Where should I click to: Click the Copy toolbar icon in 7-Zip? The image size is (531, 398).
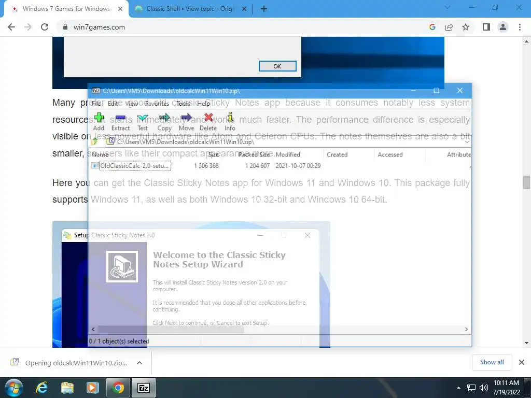pos(164,122)
